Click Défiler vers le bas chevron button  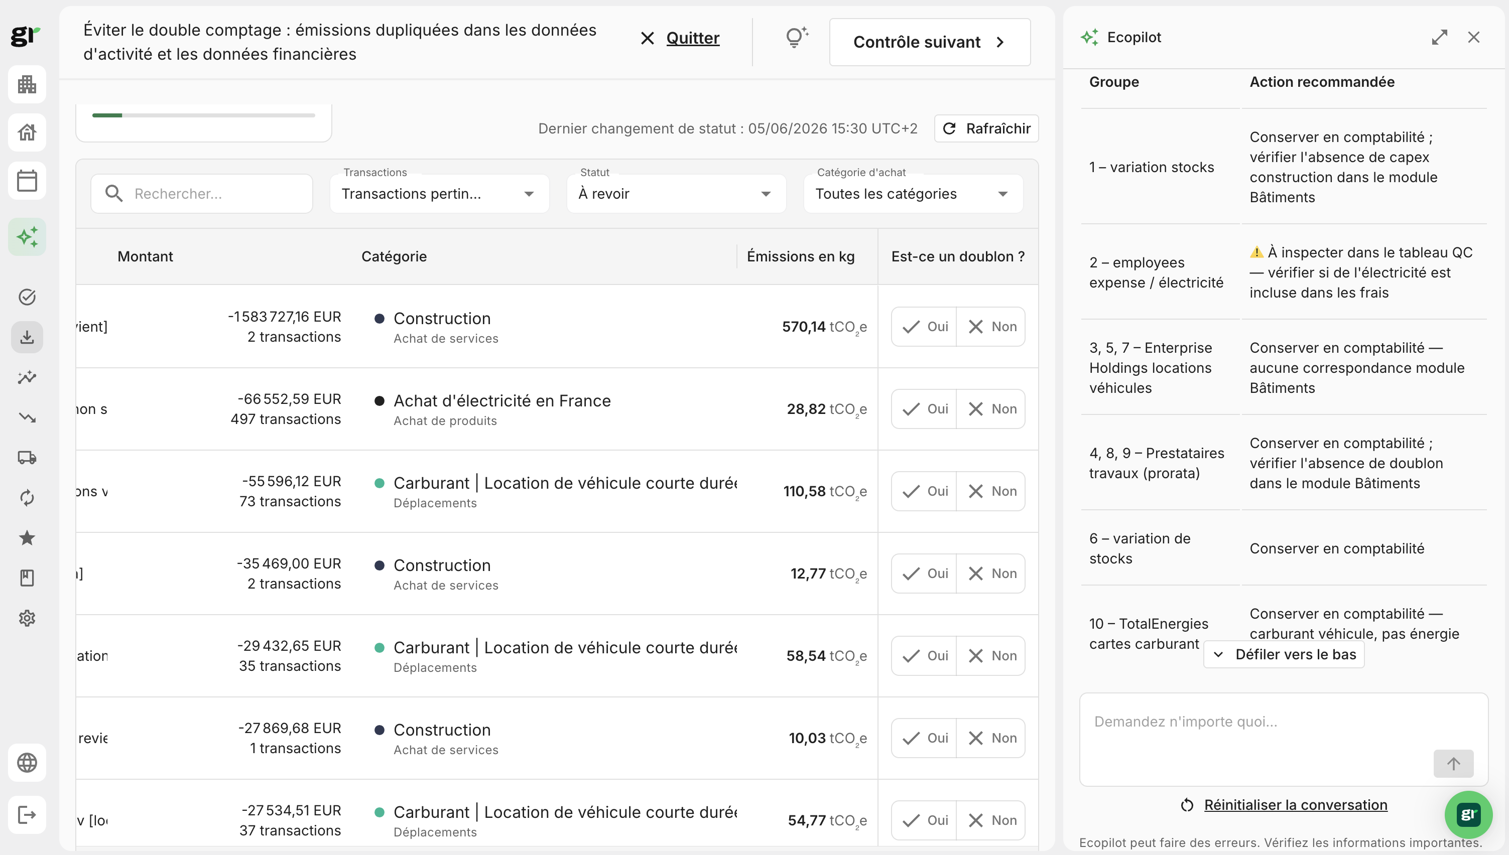1284,655
